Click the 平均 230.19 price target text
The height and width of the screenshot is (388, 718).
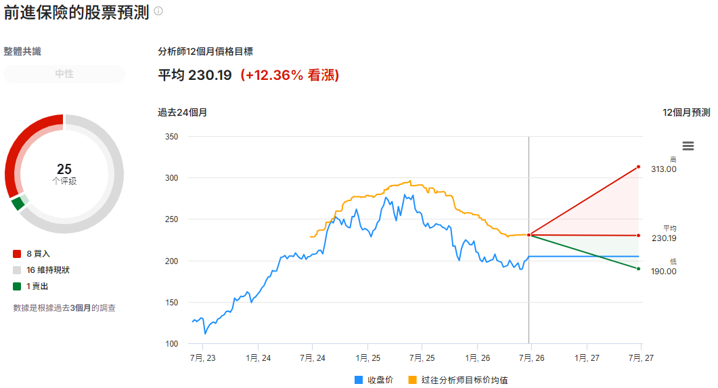point(195,74)
